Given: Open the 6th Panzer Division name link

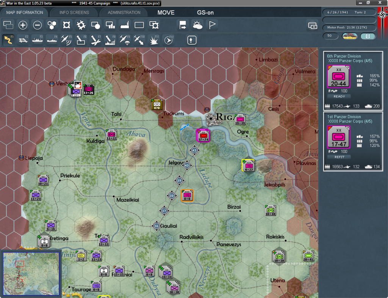Looking at the screenshot, I should pyautogui.click(x=344, y=56).
